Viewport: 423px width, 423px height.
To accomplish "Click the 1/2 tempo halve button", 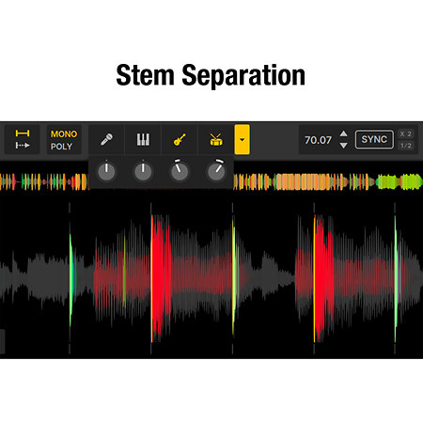I will (406, 146).
